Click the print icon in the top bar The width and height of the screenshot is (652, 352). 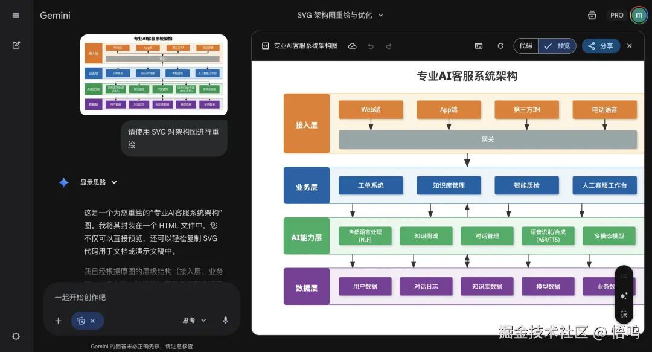tap(592, 14)
